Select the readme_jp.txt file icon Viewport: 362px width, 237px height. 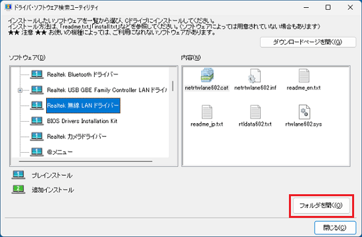tap(207, 112)
